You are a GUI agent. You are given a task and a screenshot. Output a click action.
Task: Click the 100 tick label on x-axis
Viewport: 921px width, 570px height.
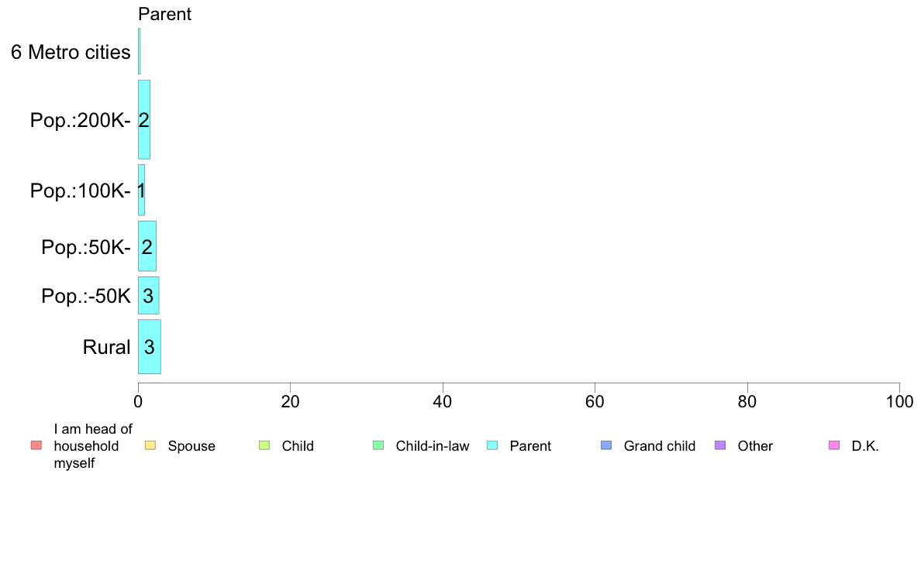tap(899, 401)
